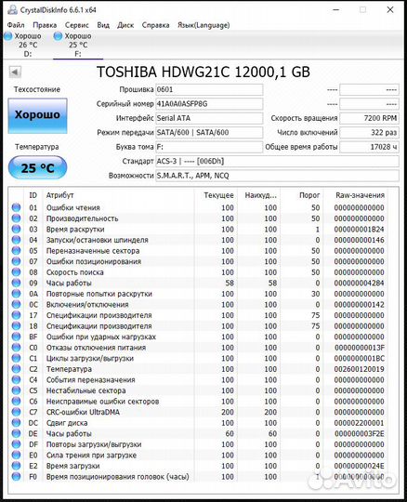Viewport: 407px width, 502px height.
Task: Click the Raw-значения column header
Action: coord(360,195)
